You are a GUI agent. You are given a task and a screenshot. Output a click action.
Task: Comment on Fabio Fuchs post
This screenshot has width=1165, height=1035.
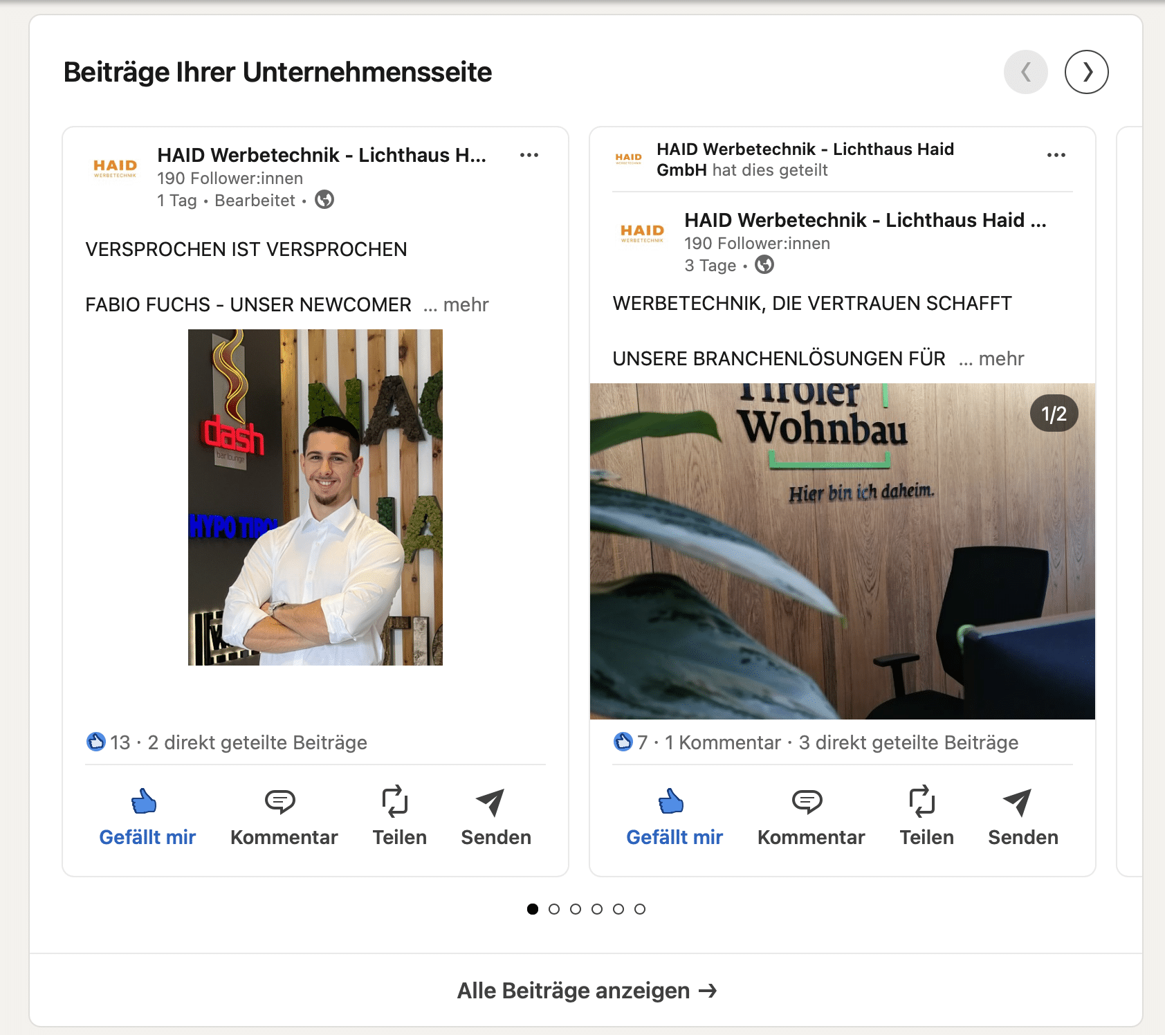(284, 817)
